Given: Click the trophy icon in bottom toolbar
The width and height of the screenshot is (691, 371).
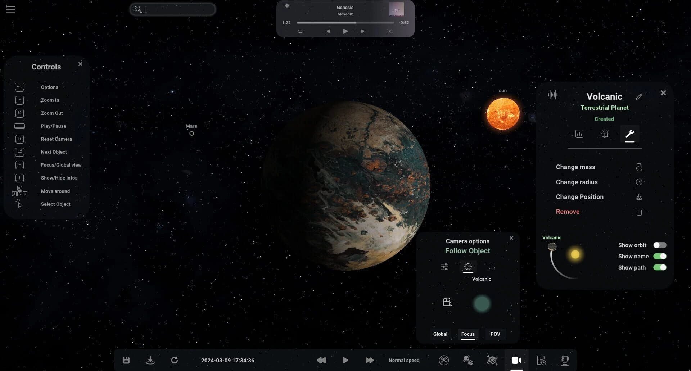Looking at the screenshot, I should (564, 360).
